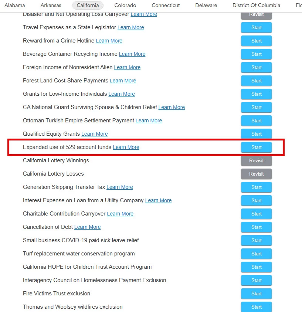
Task: Learn More about Interest Expense on Utility Loan
Action: coord(158,201)
